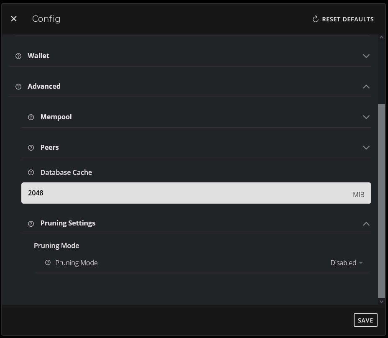Click the circular reset arrow icon
This screenshot has width=388, height=338.
(314, 19)
